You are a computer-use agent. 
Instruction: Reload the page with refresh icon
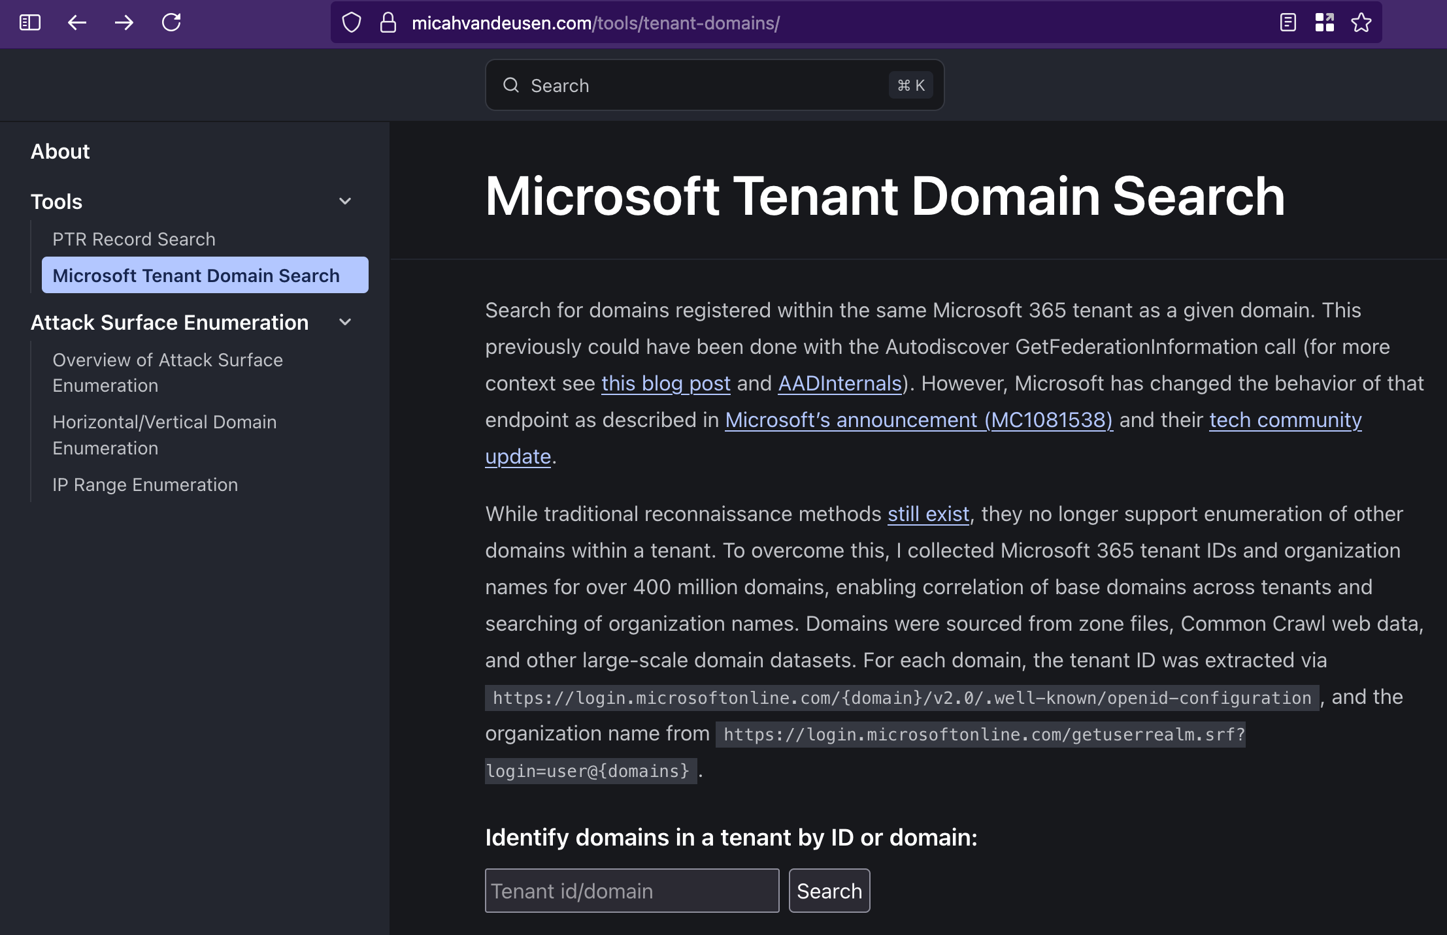coord(171,23)
